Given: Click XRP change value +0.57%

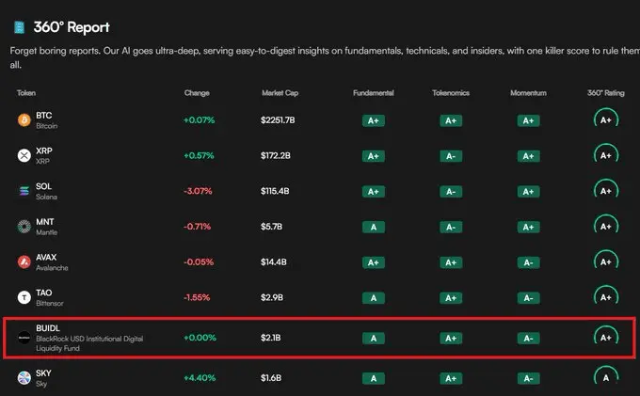Looking at the screenshot, I should tap(199, 155).
